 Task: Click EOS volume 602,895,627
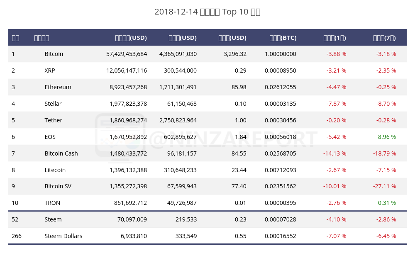180,137
